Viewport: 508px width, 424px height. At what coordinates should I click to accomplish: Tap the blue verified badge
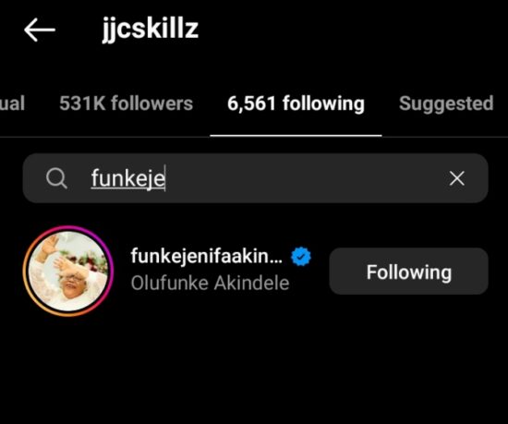pos(301,256)
